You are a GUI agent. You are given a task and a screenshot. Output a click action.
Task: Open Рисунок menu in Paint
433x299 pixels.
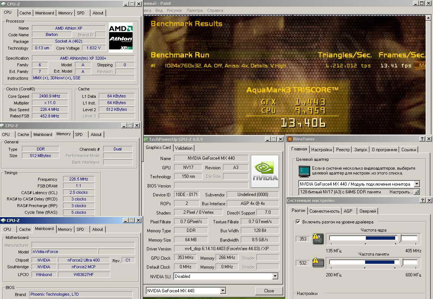coord(174,10)
